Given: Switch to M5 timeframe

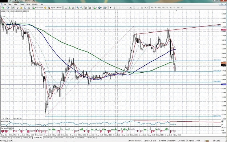Looking at the screenshot, I should pos(155,8).
